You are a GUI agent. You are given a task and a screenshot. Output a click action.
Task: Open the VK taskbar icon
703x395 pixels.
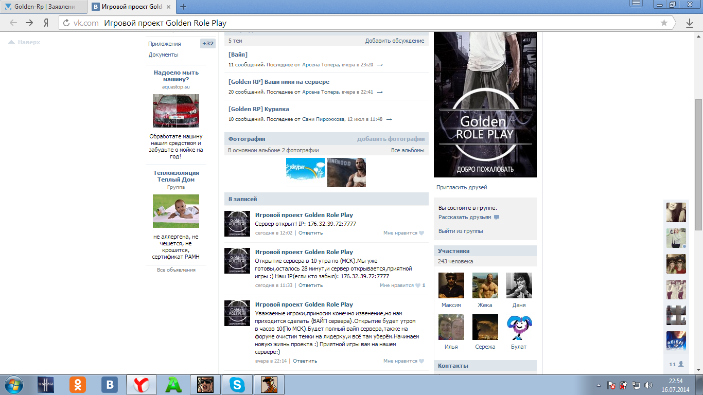[x=110, y=385]
